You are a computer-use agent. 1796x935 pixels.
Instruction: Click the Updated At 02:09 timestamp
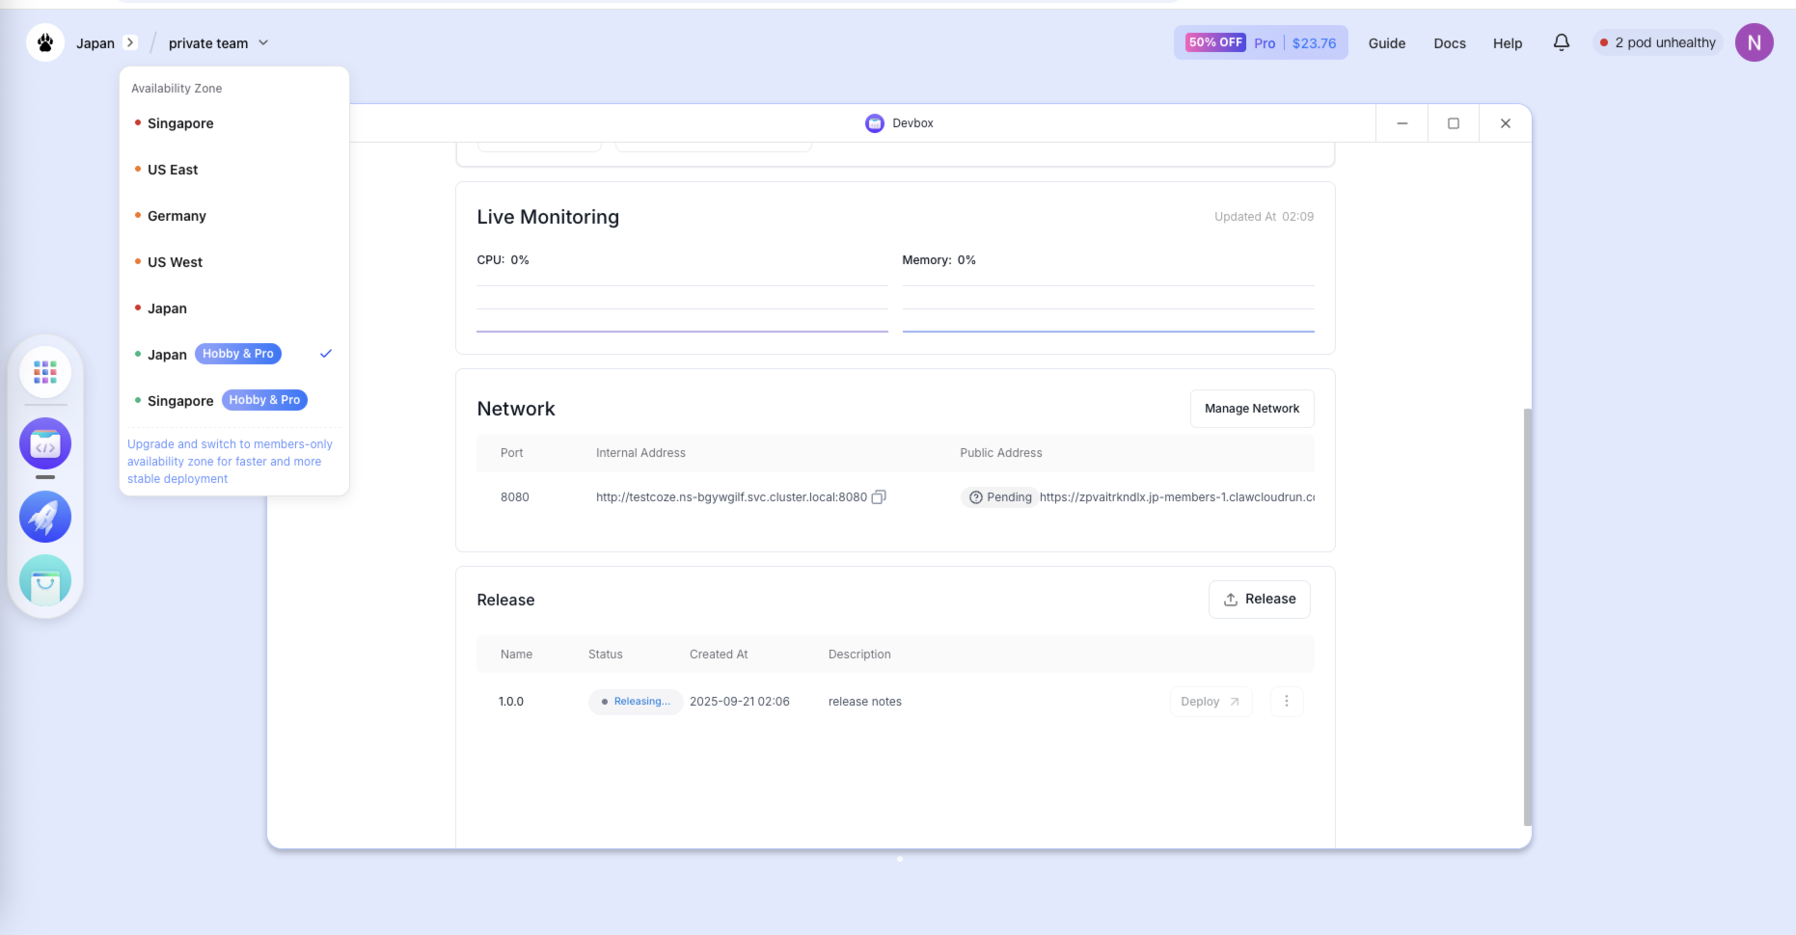(1264, 217)
